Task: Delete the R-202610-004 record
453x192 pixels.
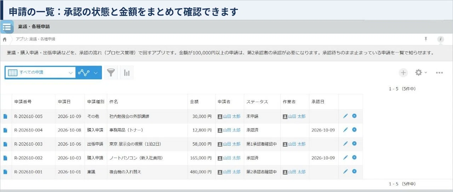Action: click(354, 130)
